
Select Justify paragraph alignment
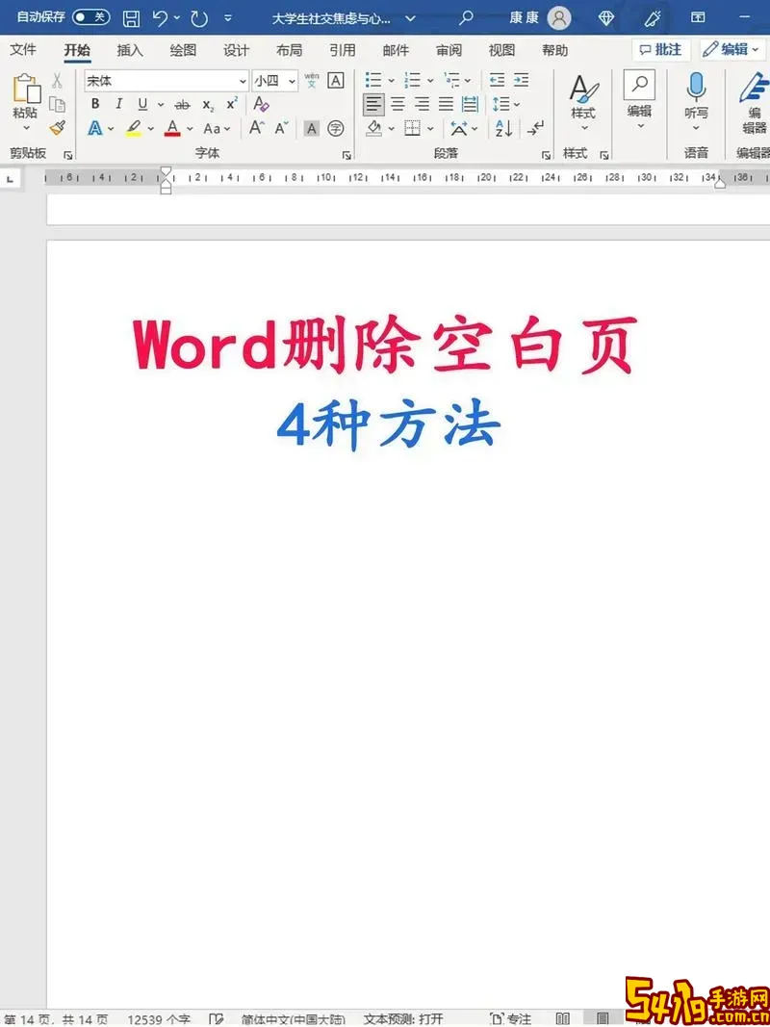(x=446, y=104)
